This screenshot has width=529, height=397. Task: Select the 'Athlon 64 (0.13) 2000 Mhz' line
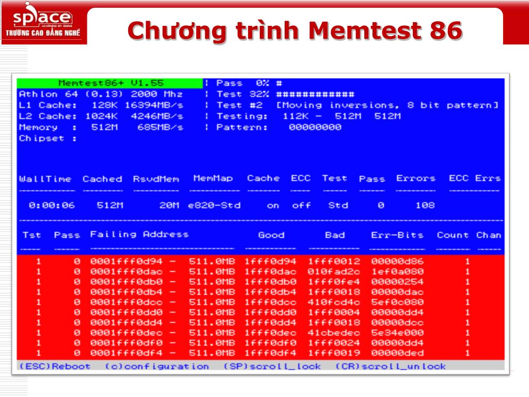(101, 94)
